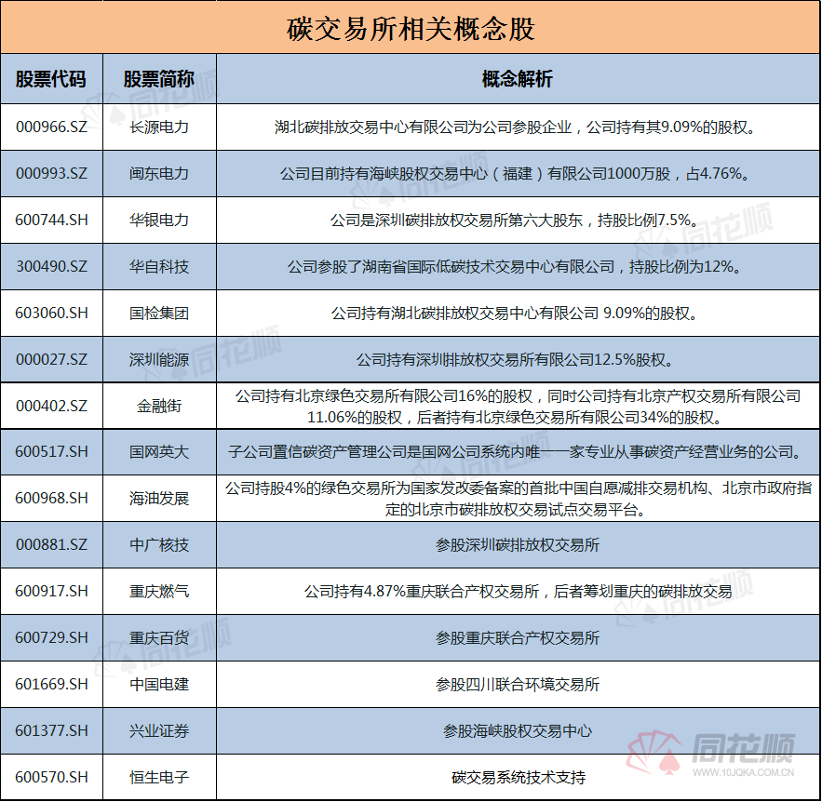Click the 海油发展 description about 自愿减排交易机构

click(518, 499)
